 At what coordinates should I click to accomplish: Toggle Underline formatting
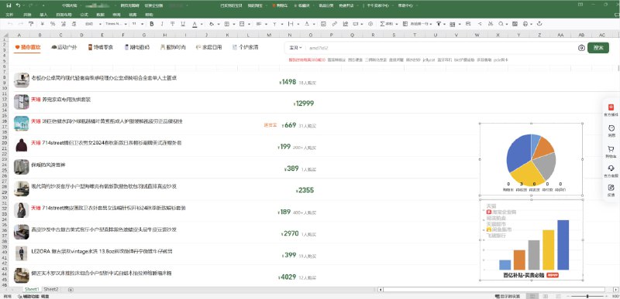pos(183,24)
